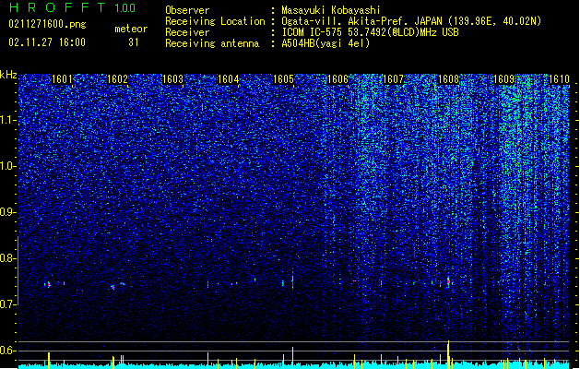Click the 1607 time marker

tap(393, 79)
